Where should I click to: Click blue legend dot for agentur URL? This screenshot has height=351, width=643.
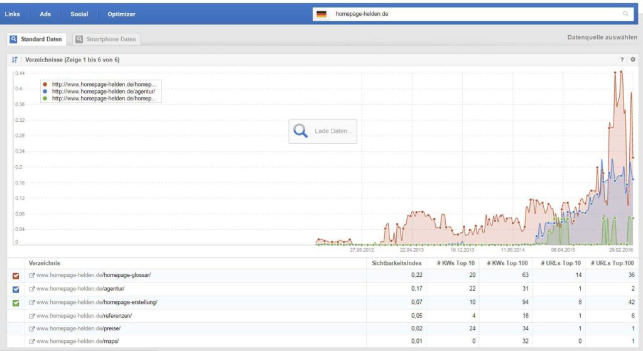pos(45,92)
